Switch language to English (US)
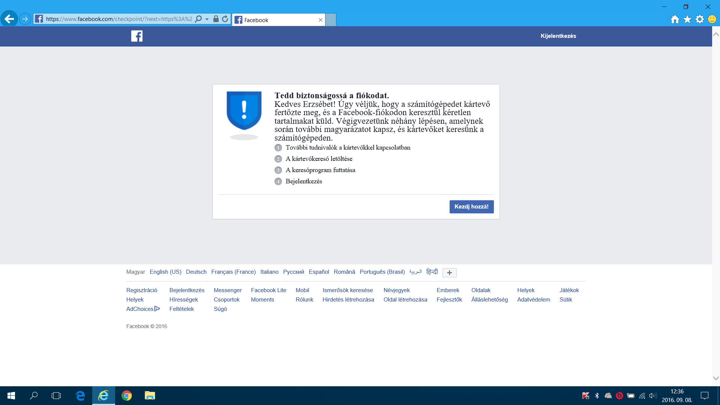Screen dimensions: 720x405 click(165, 272)
